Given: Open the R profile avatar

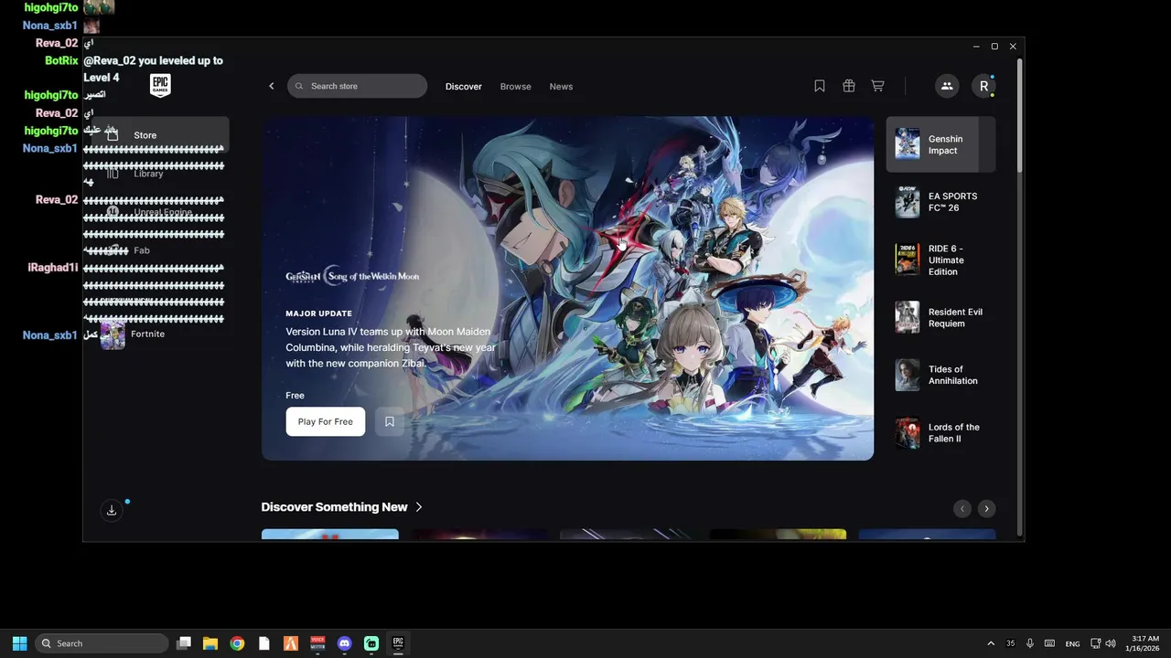Looking at the screenshot, I should 983,86.
